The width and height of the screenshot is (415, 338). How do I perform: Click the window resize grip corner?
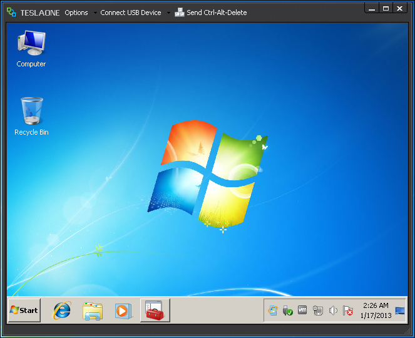coord(407,331)
